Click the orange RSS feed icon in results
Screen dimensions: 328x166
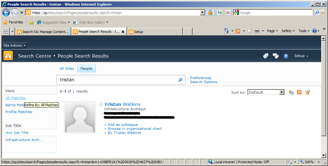click(x=299, y=92)
